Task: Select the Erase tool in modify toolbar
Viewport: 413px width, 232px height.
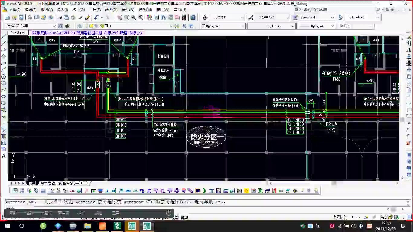Action: (409, 37)
